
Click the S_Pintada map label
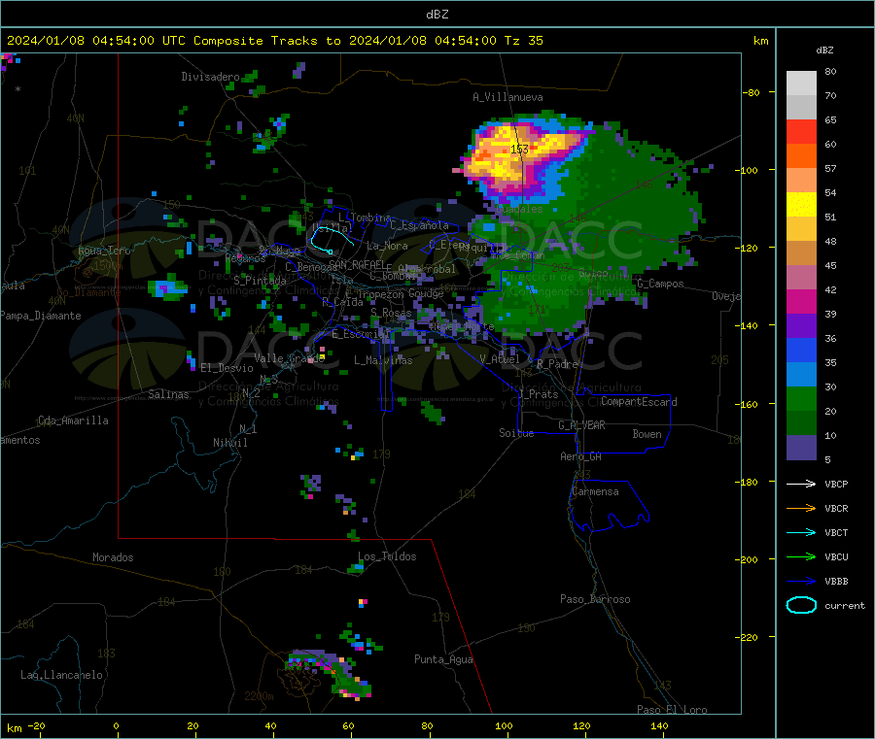click(x=260, y=281)
